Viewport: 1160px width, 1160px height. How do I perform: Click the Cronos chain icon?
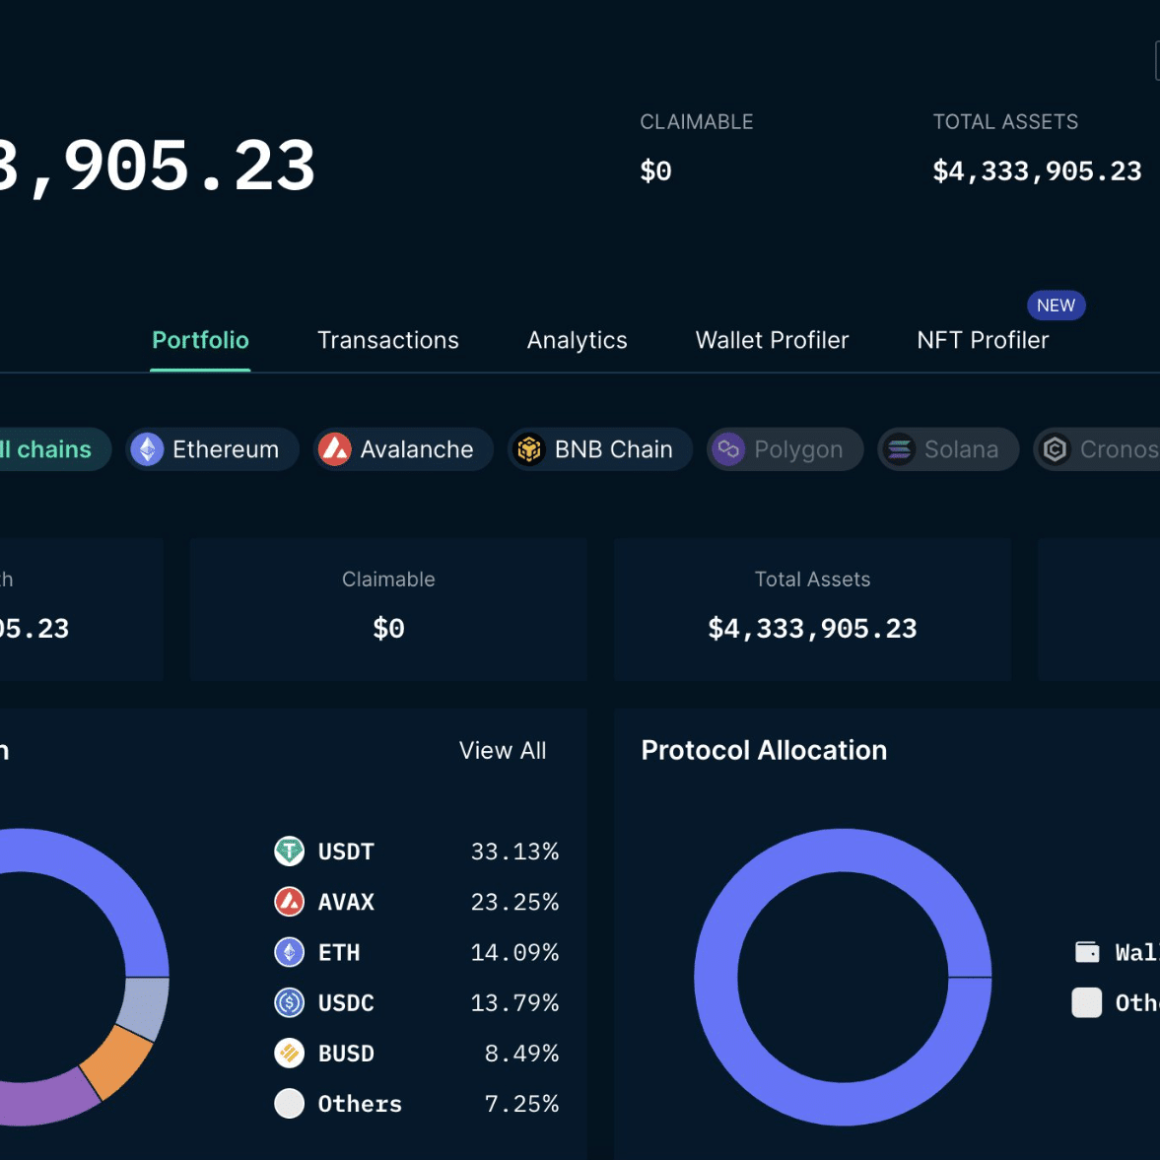tap(1055, 449)
